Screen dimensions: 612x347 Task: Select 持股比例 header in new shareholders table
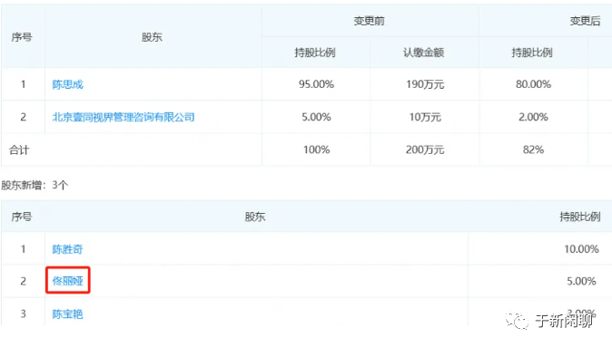pos(580,217)
